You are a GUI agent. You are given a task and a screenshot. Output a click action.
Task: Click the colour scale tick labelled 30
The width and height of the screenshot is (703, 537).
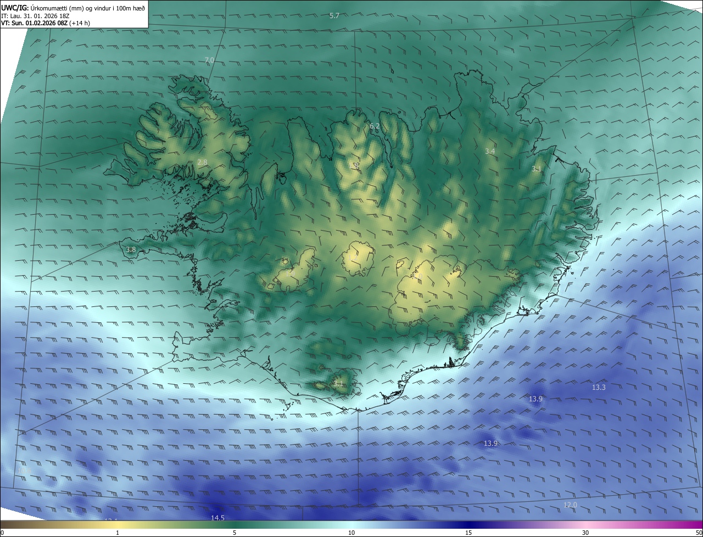coord(585,533)
